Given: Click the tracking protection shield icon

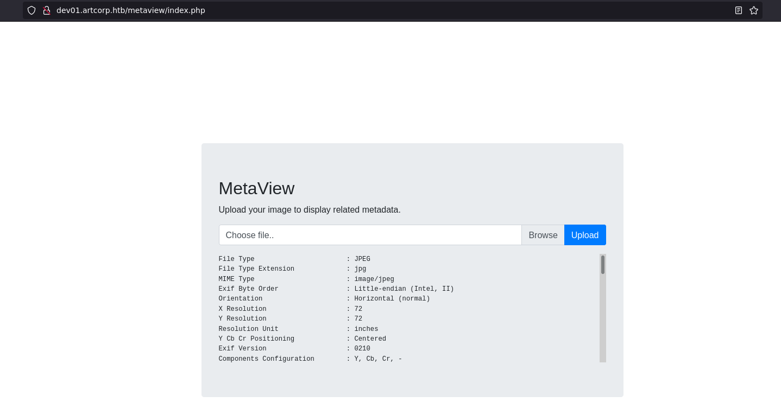Looking at the screenshot, I should click(32, 10).
